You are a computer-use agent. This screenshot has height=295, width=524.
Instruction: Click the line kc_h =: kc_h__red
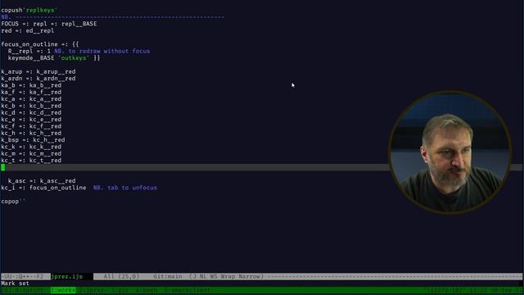coord(31,133)
